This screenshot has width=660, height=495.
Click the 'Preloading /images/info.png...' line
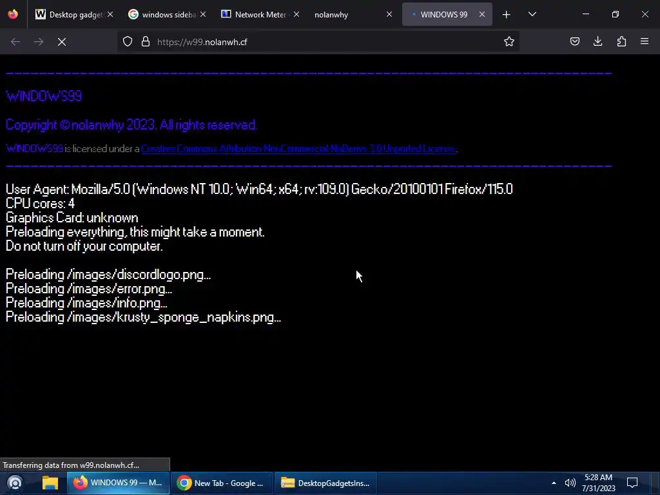pyautogui.click(x=87, y=303)
